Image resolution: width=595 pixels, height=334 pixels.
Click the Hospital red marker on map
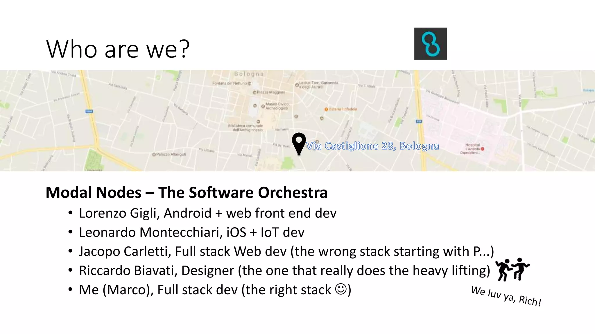pos(483,149)
